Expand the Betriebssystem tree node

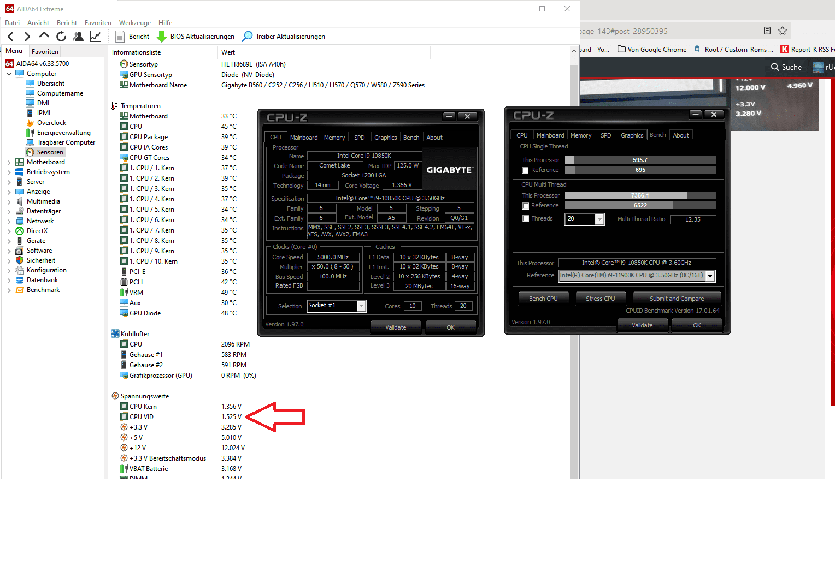tap(9, 172)
